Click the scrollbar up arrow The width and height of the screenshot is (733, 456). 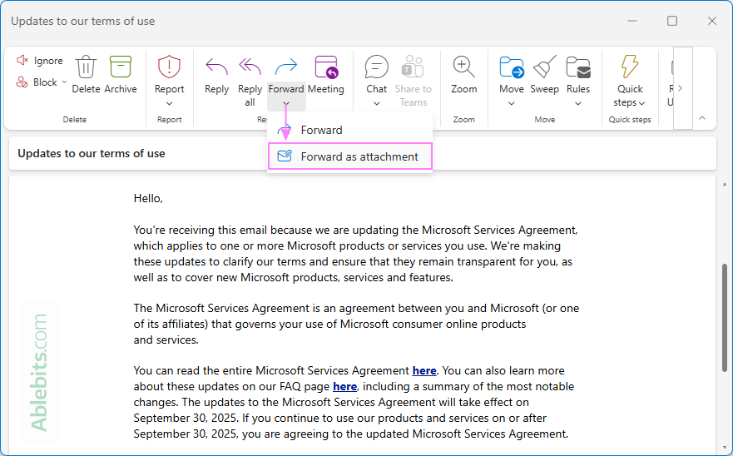[x=725, y=185]
